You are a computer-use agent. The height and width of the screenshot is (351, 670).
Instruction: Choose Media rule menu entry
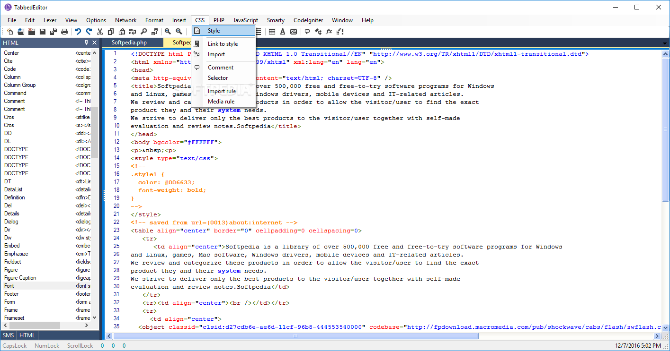point(223,102)
